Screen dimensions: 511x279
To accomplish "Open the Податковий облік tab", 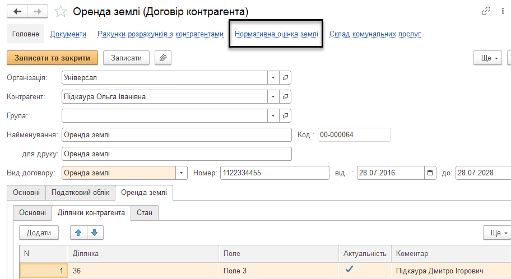I will coord(80,193).
